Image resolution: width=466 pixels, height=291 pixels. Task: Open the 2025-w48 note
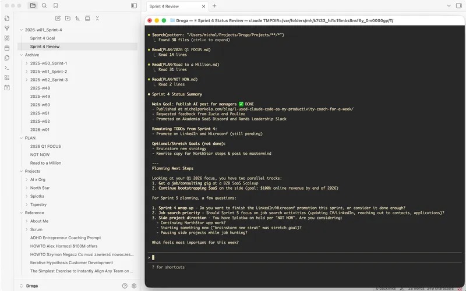pos(40,88)
